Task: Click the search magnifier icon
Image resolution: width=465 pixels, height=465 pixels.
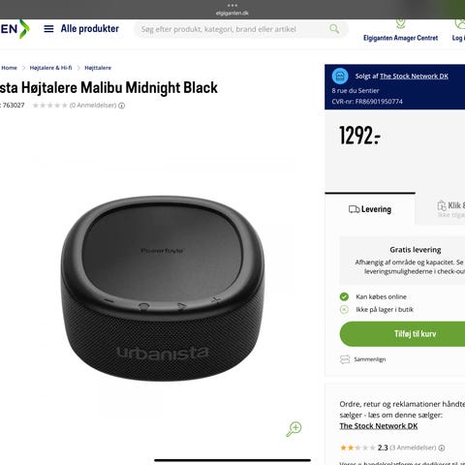Action: pyautogui.click(x=334, y=29)
